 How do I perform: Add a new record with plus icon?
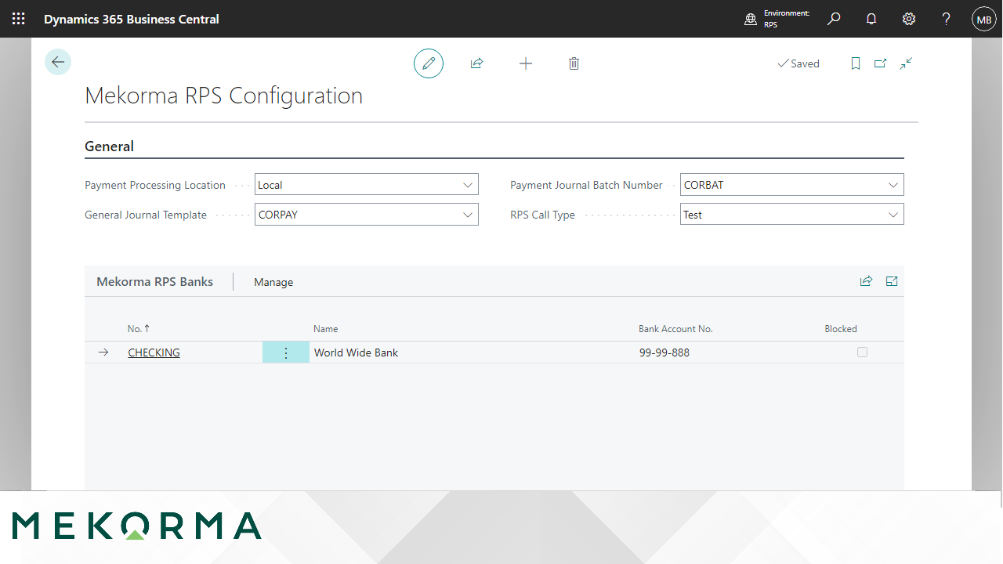click(x=526, y=63)
